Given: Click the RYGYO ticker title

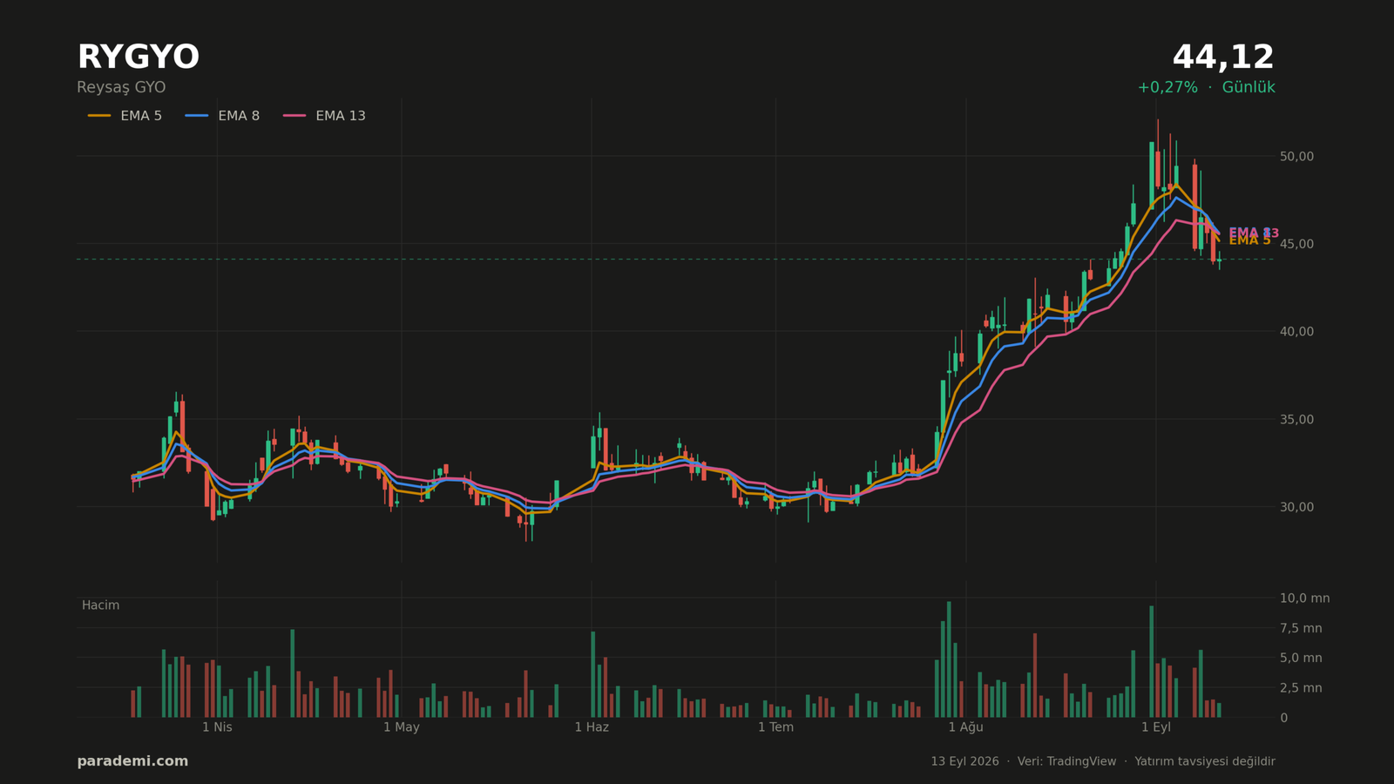Looking at the screenshot, I should pos(139,57).
